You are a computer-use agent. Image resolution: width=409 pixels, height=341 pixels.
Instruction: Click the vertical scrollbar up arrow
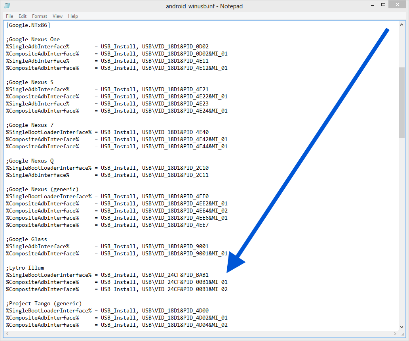click(x=402, y=25)
